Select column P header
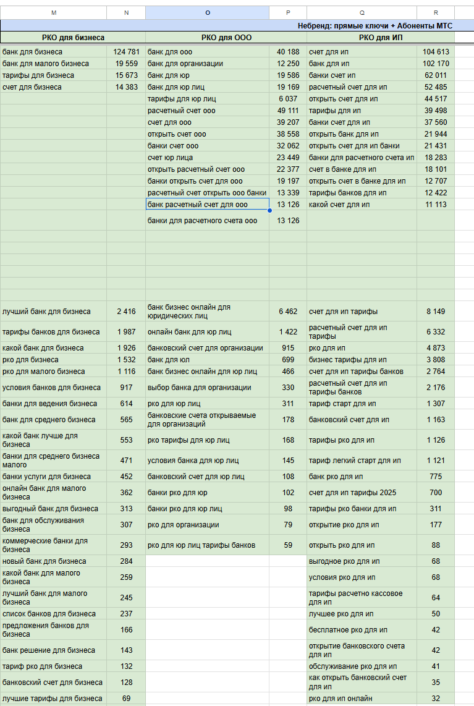Screen dimensions: 474x706 tap(288, 12)
